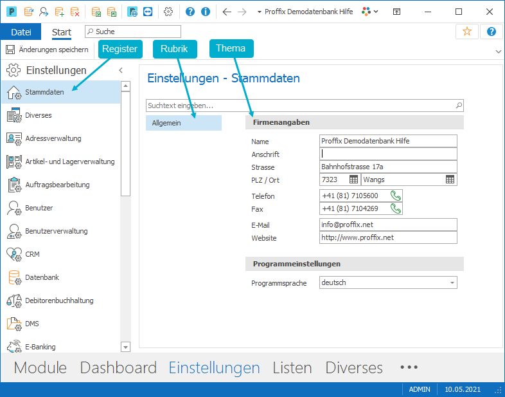
Task: Select the Allgemein rubric
Action: point(184,123)
